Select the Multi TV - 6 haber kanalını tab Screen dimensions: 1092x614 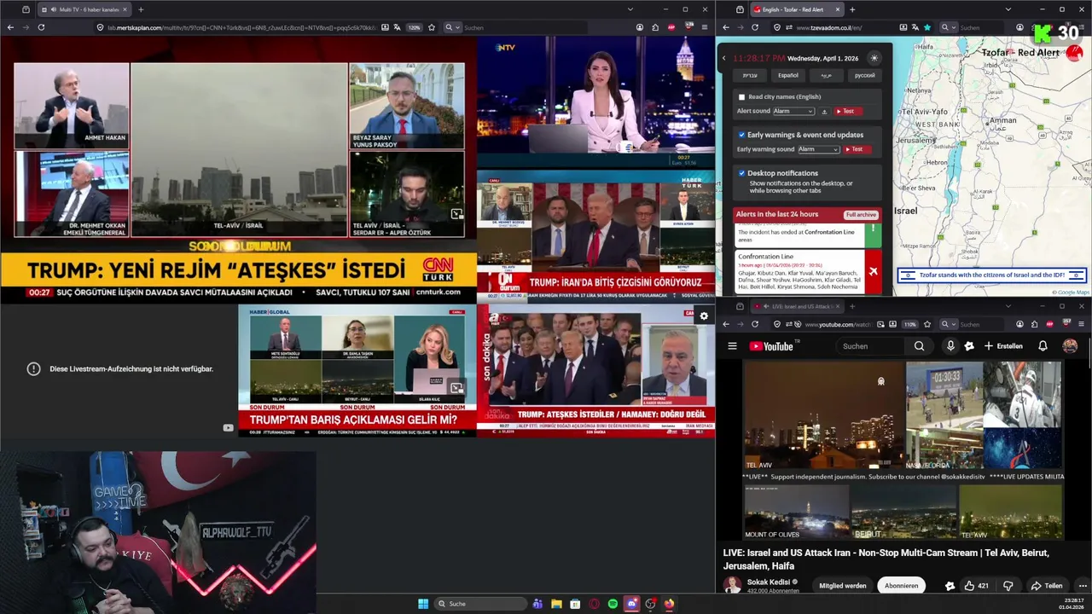pos(83,9)
